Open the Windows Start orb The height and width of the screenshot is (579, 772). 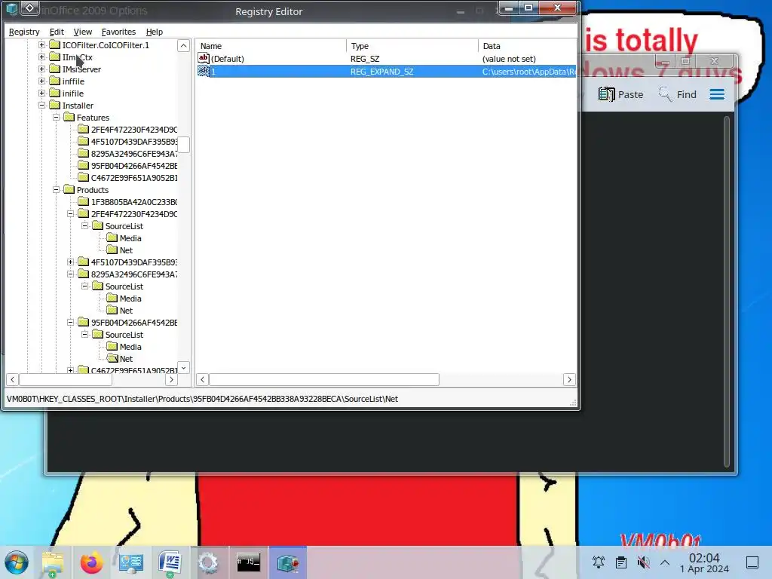tap(17, 562)
